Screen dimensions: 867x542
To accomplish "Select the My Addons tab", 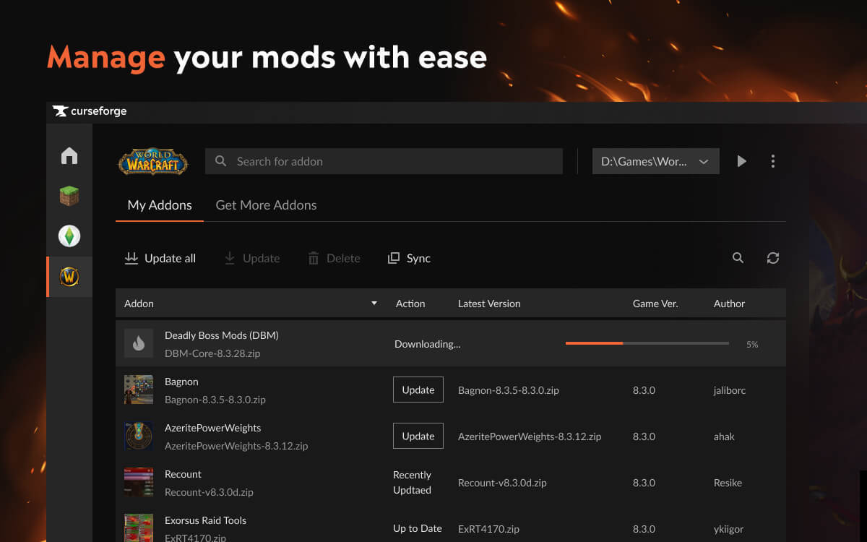I will coord(160,205).
